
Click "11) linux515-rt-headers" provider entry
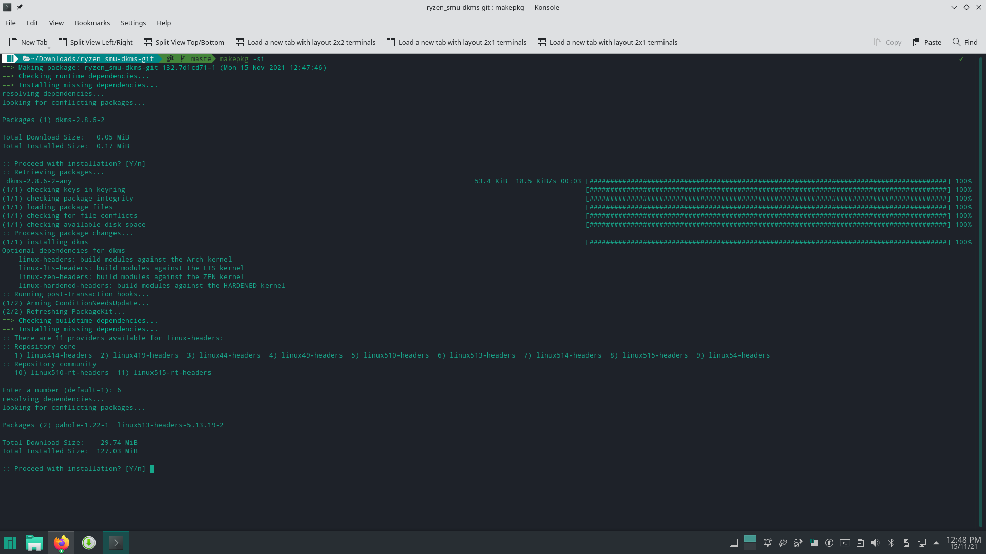point(164,373)
